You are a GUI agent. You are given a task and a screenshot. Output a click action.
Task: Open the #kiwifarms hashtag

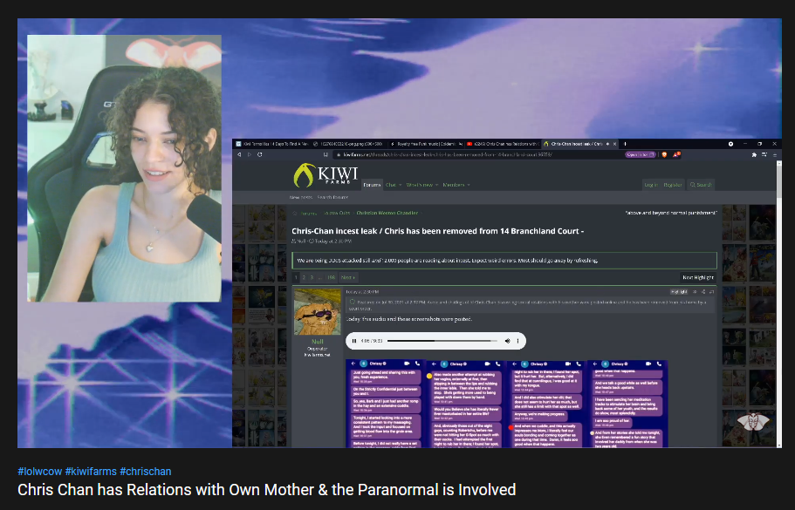pyautogui.click(x=91, y=472)
